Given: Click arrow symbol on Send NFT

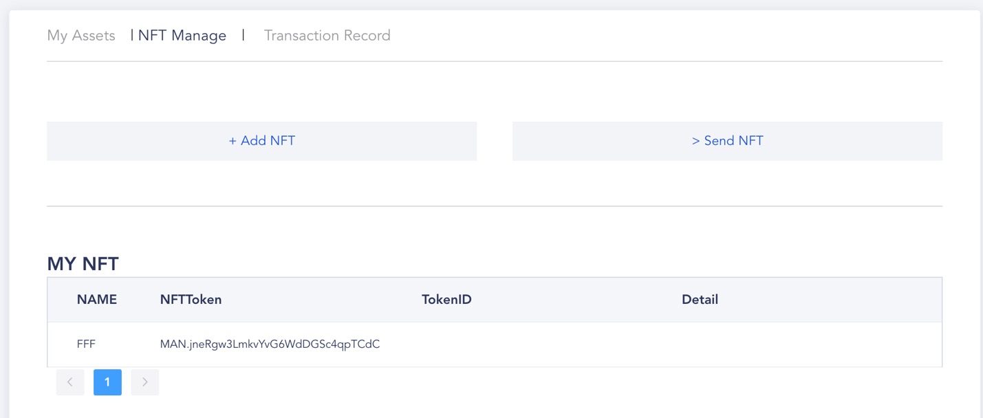Looking at the screenshot, I should click(696, 141).
